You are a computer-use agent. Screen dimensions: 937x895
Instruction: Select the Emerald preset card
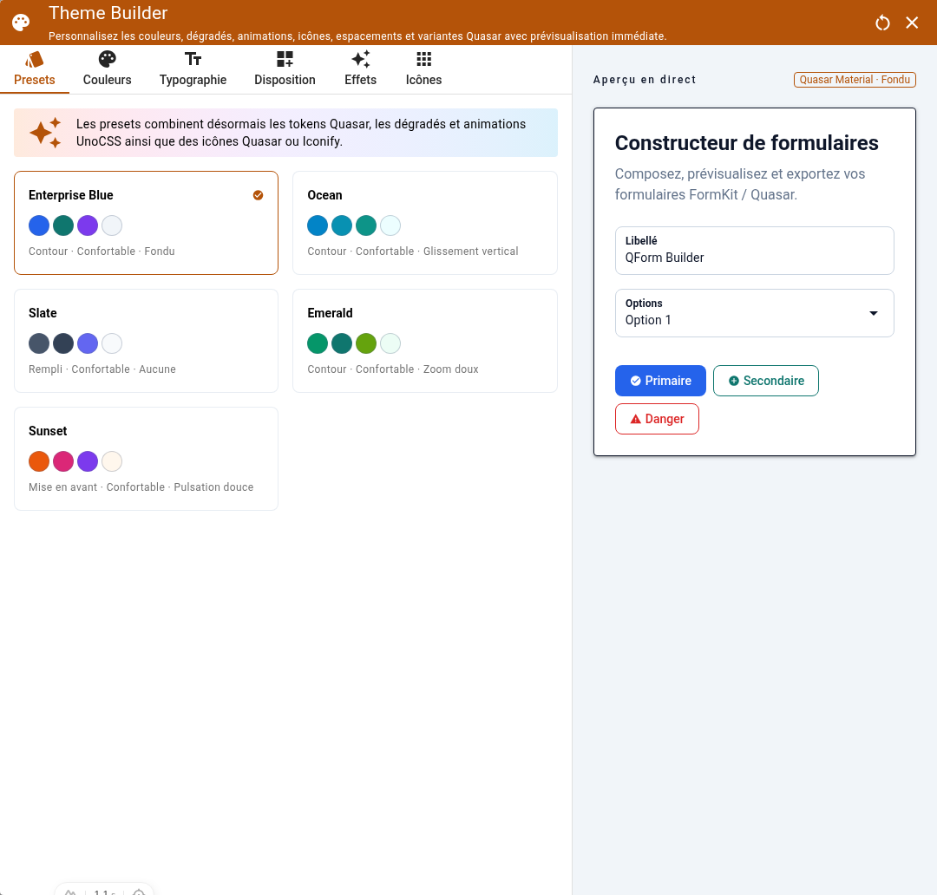[x=425, y=341]
